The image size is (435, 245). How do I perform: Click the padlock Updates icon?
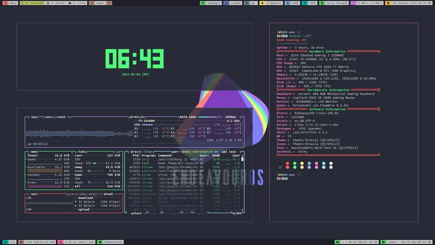tap(261, 3)
